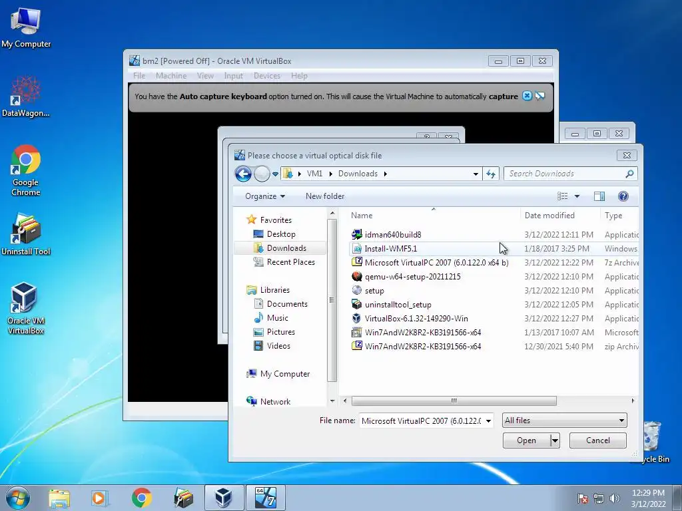Expand the Downloads breadcrumb arrow
682x511 pixels.
point(386,174)
